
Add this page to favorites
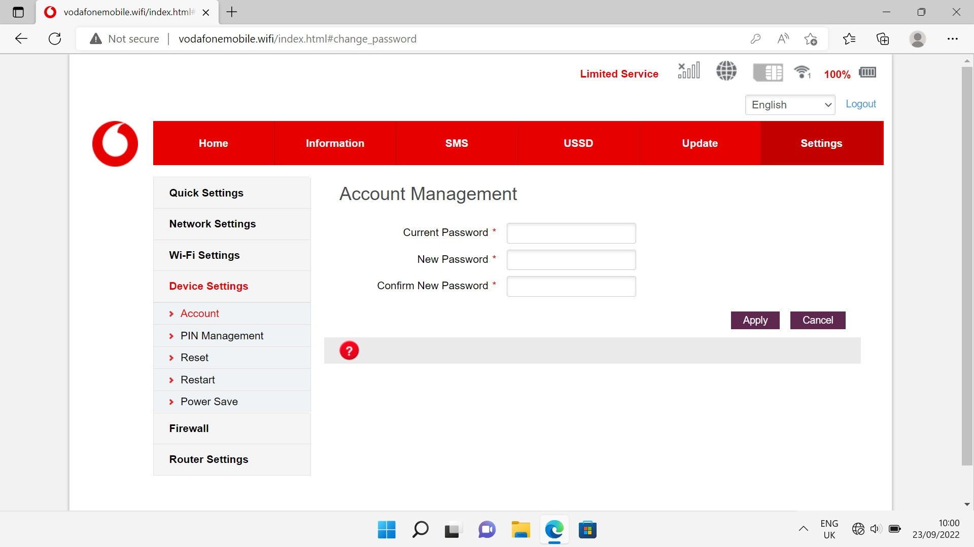811,39
